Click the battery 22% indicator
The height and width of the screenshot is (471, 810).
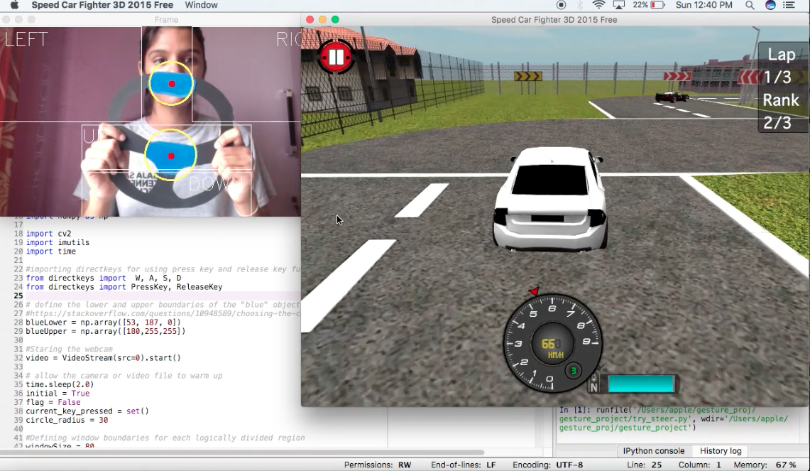648,5
